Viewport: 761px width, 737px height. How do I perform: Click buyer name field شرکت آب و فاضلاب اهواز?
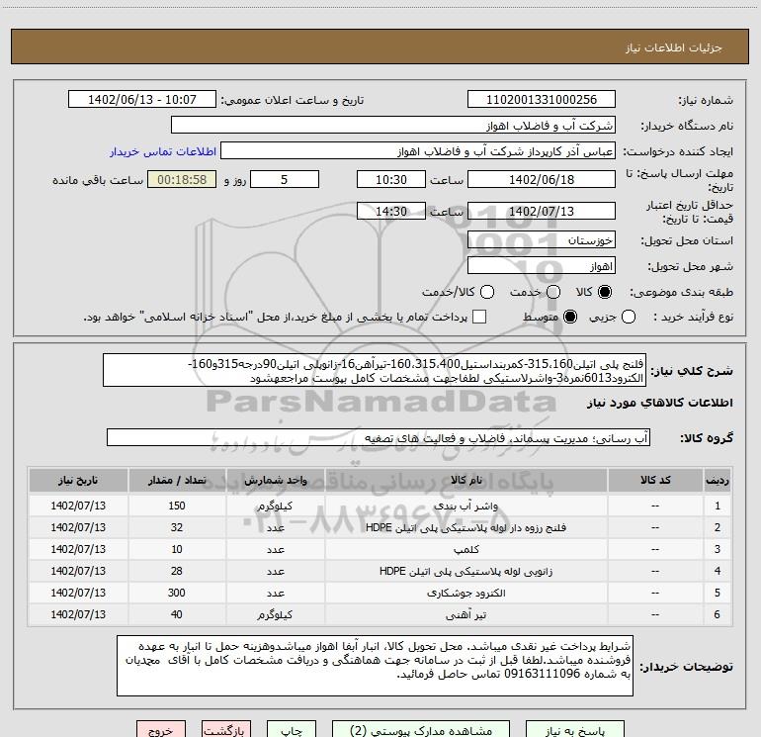click(393, 126)
